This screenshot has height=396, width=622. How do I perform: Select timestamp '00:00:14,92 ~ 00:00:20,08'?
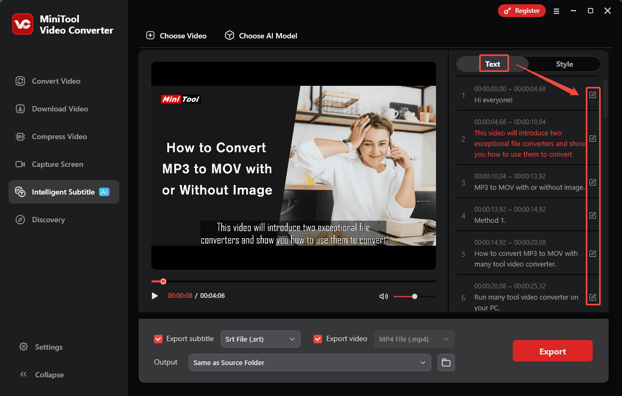pos(510,243)
